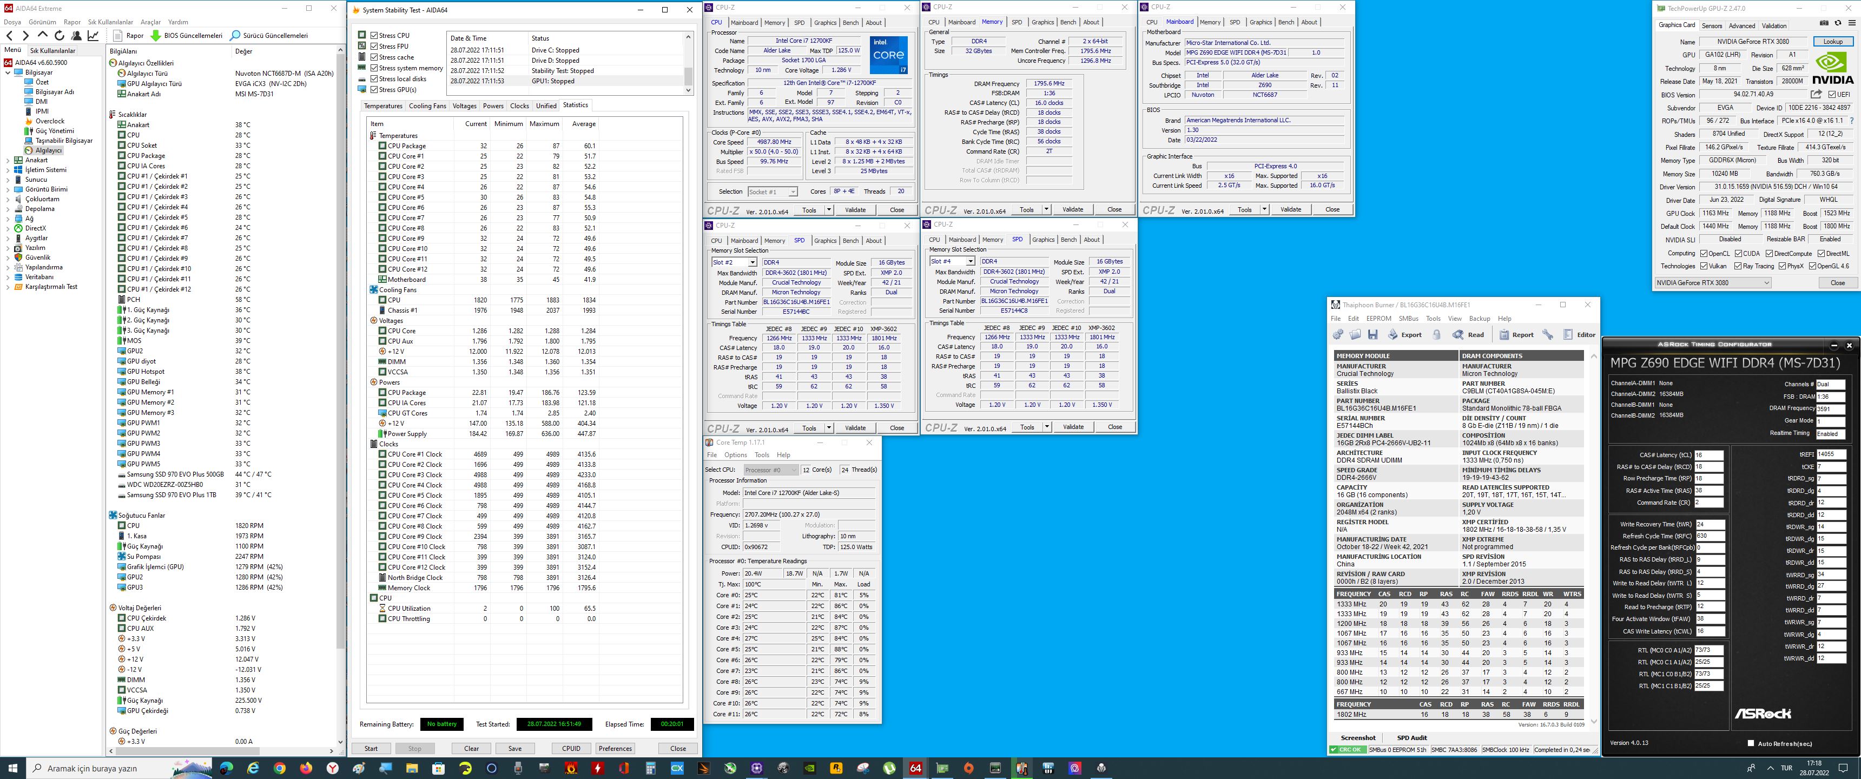1861x779 pixels.
Task: Toggle Stress FPU checkbox
Action: coord(374,46)
